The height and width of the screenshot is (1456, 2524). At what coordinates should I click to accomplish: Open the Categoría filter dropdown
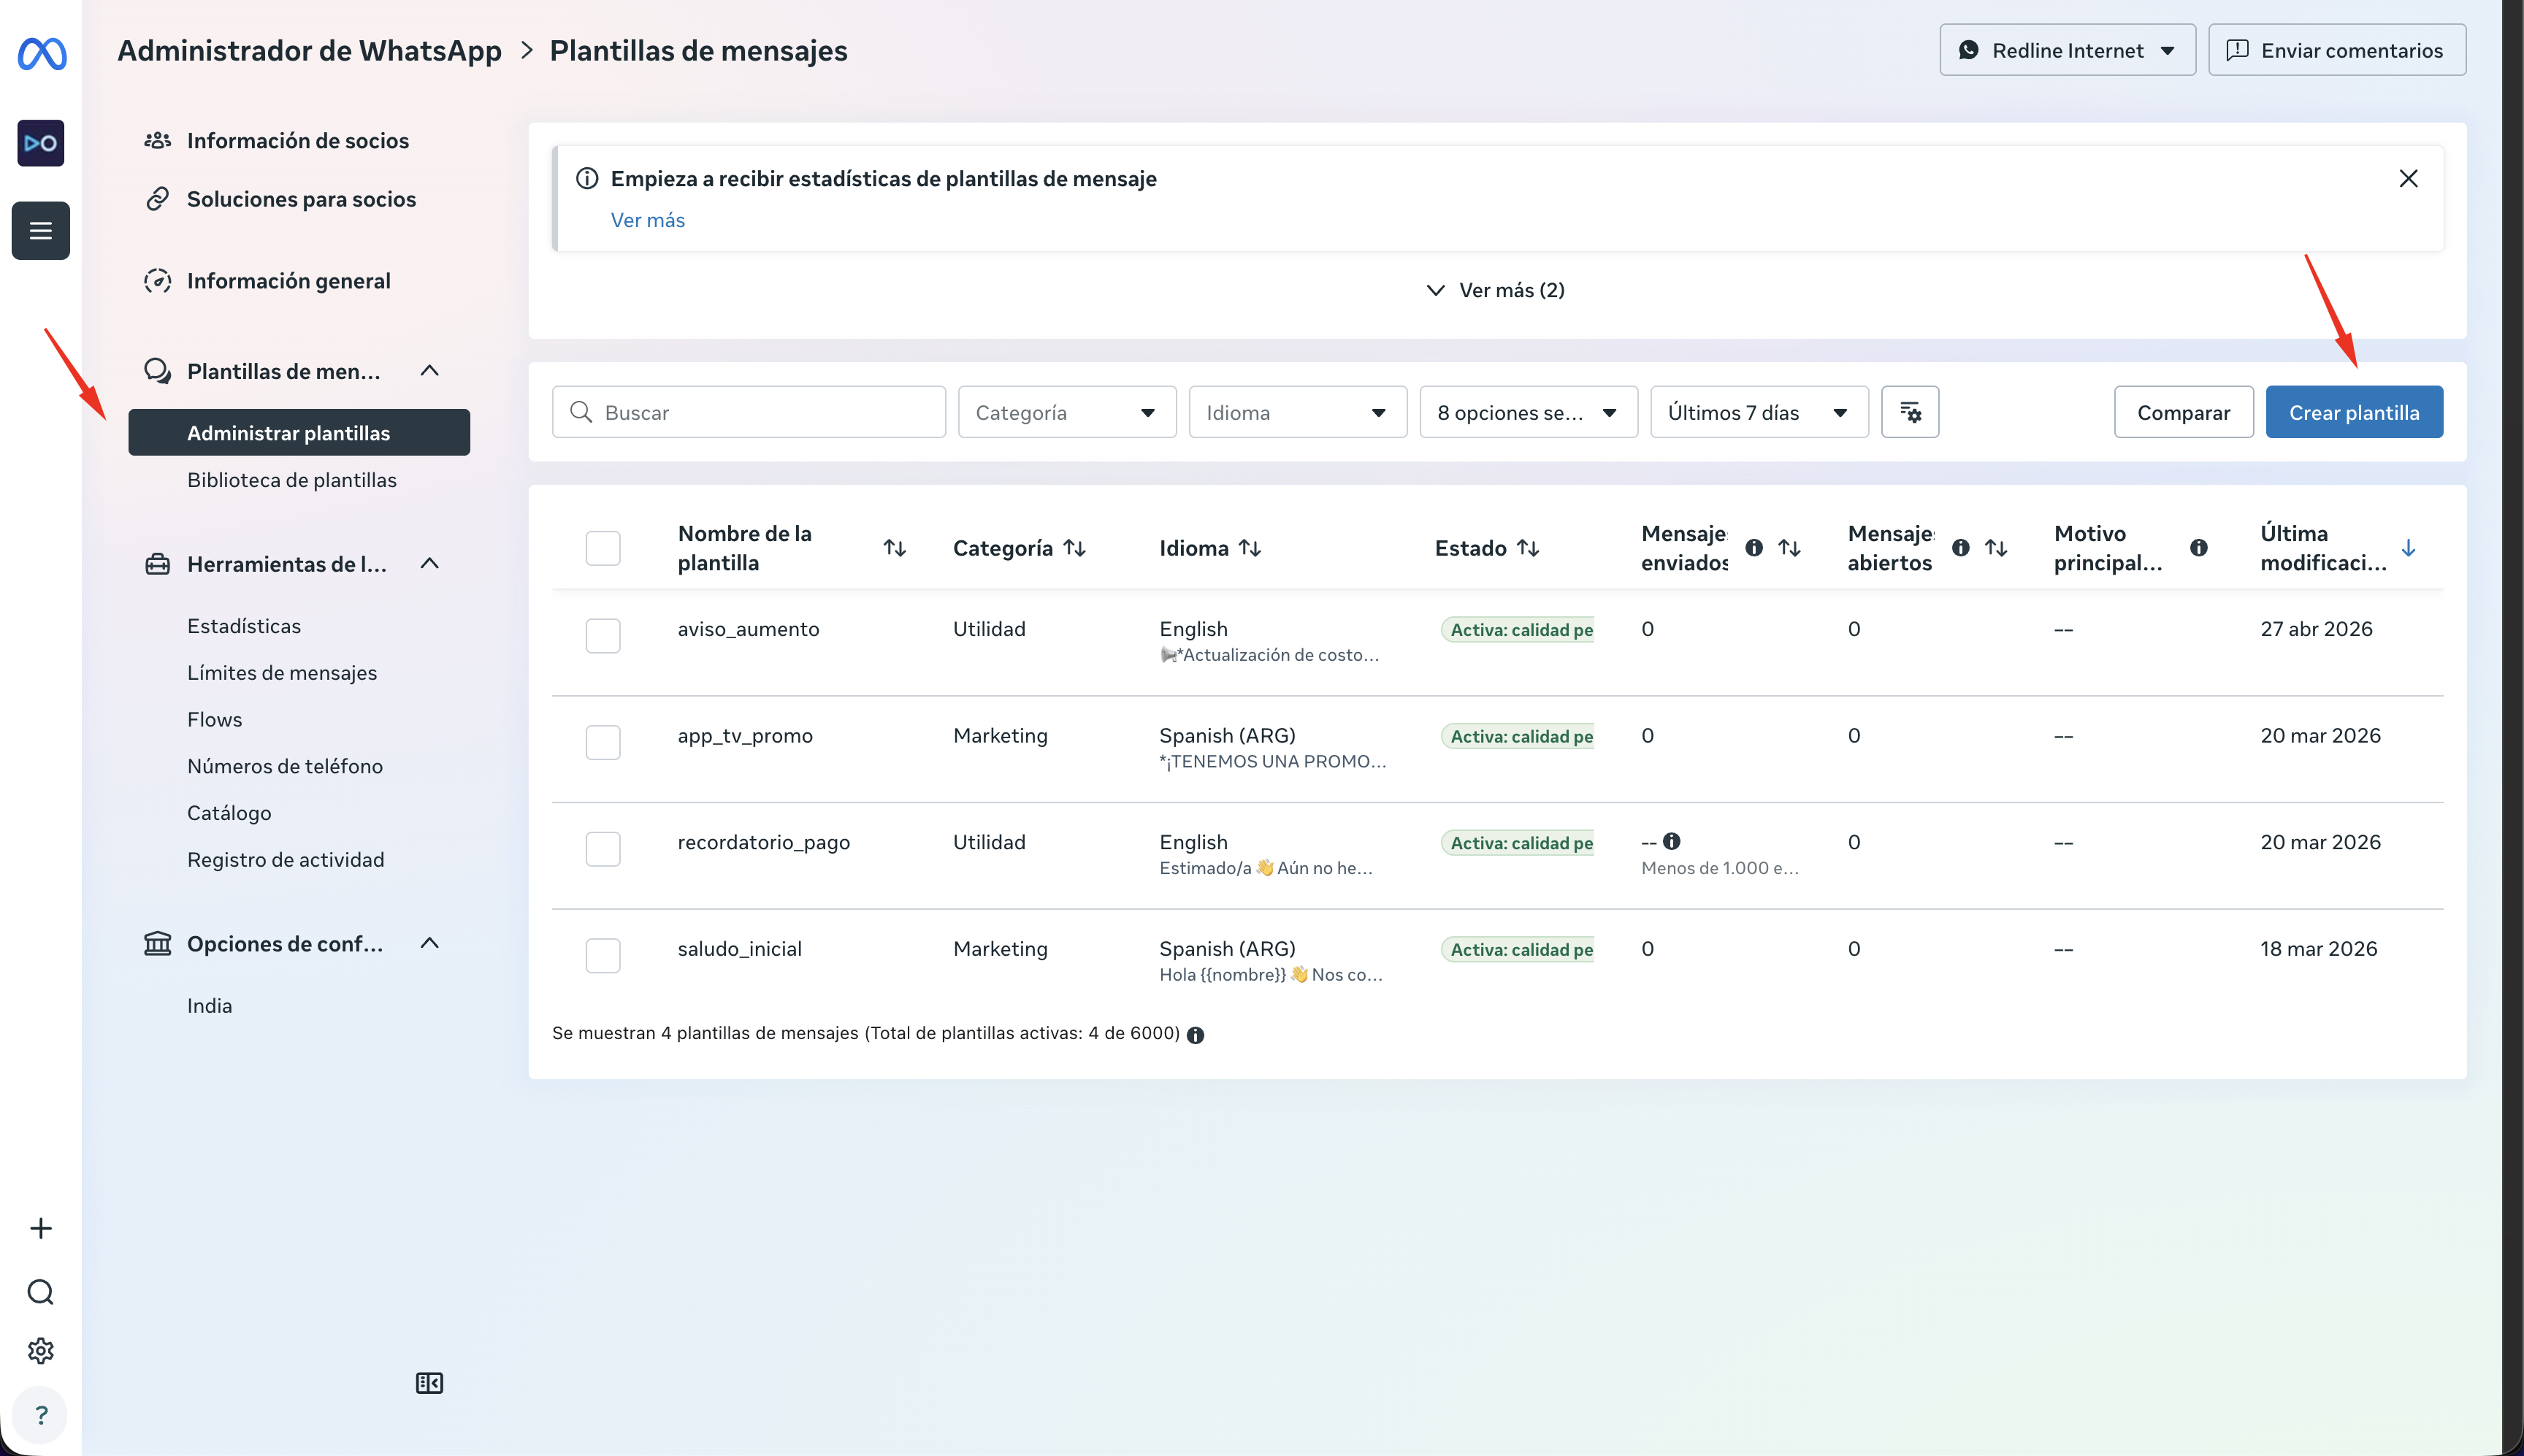pos(1067,412)
